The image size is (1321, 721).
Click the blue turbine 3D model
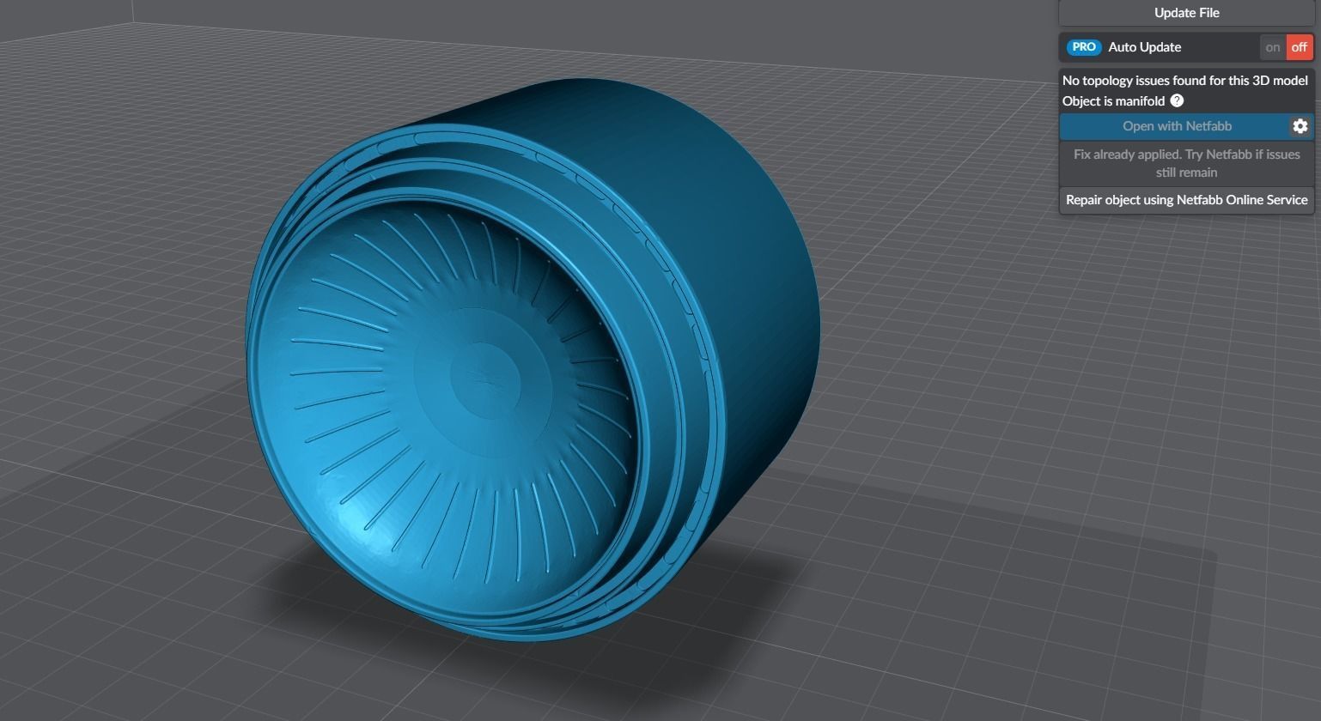click(533, 359)
